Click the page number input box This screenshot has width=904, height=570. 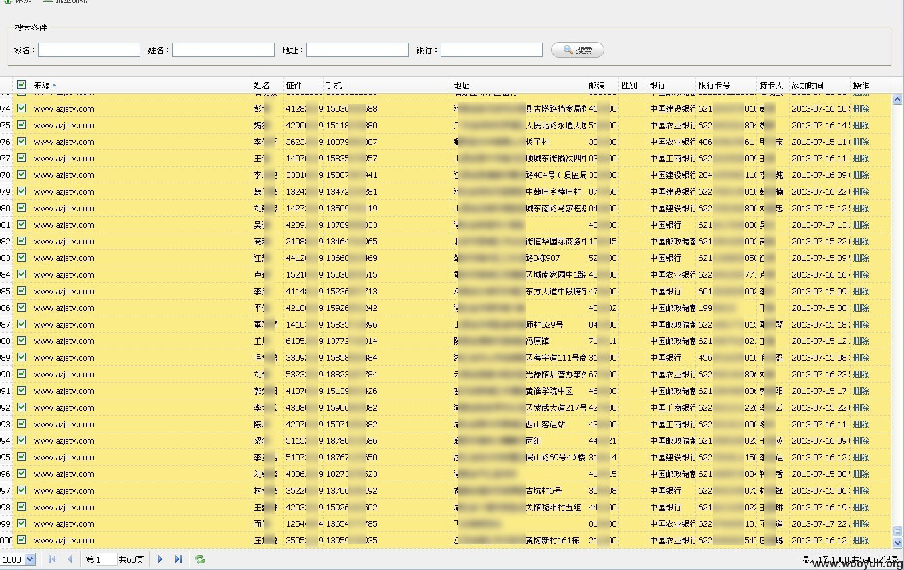point(106,559)
